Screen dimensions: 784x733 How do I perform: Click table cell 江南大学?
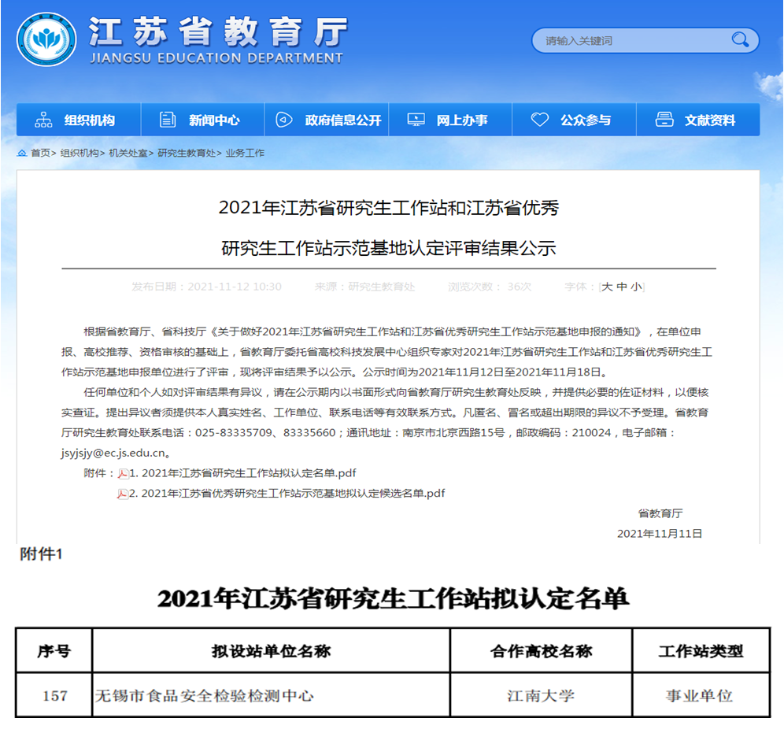tap(541, 695)
